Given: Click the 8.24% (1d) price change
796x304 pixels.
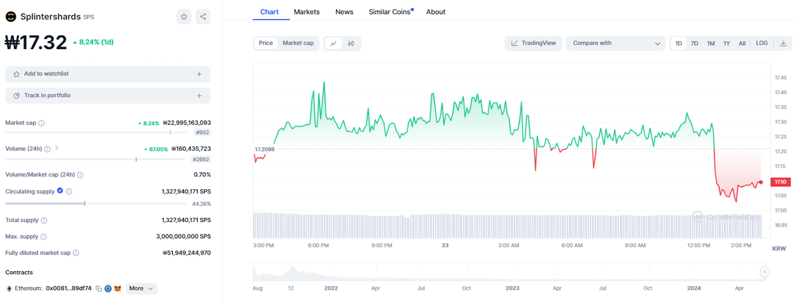Looking at the screenshot, I should point(93,42).
